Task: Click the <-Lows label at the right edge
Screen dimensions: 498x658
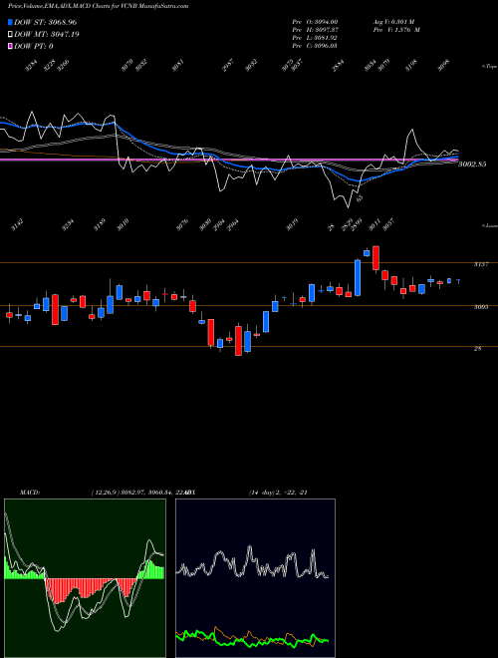Action: [489, 225]
